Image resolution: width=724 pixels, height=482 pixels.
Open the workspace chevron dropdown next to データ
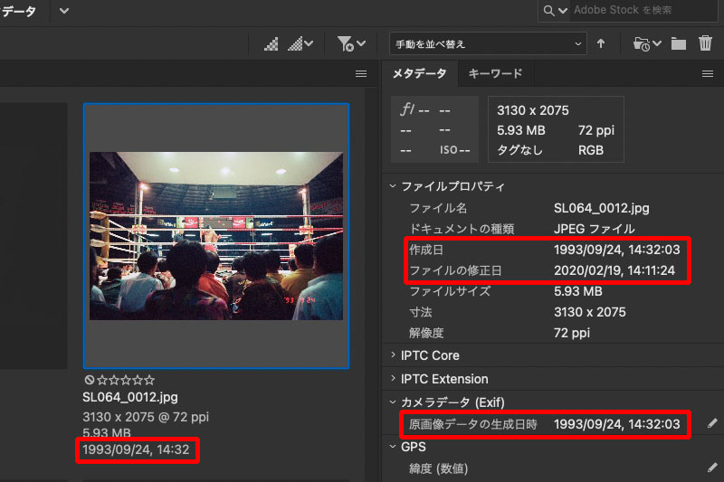point(64,11)
